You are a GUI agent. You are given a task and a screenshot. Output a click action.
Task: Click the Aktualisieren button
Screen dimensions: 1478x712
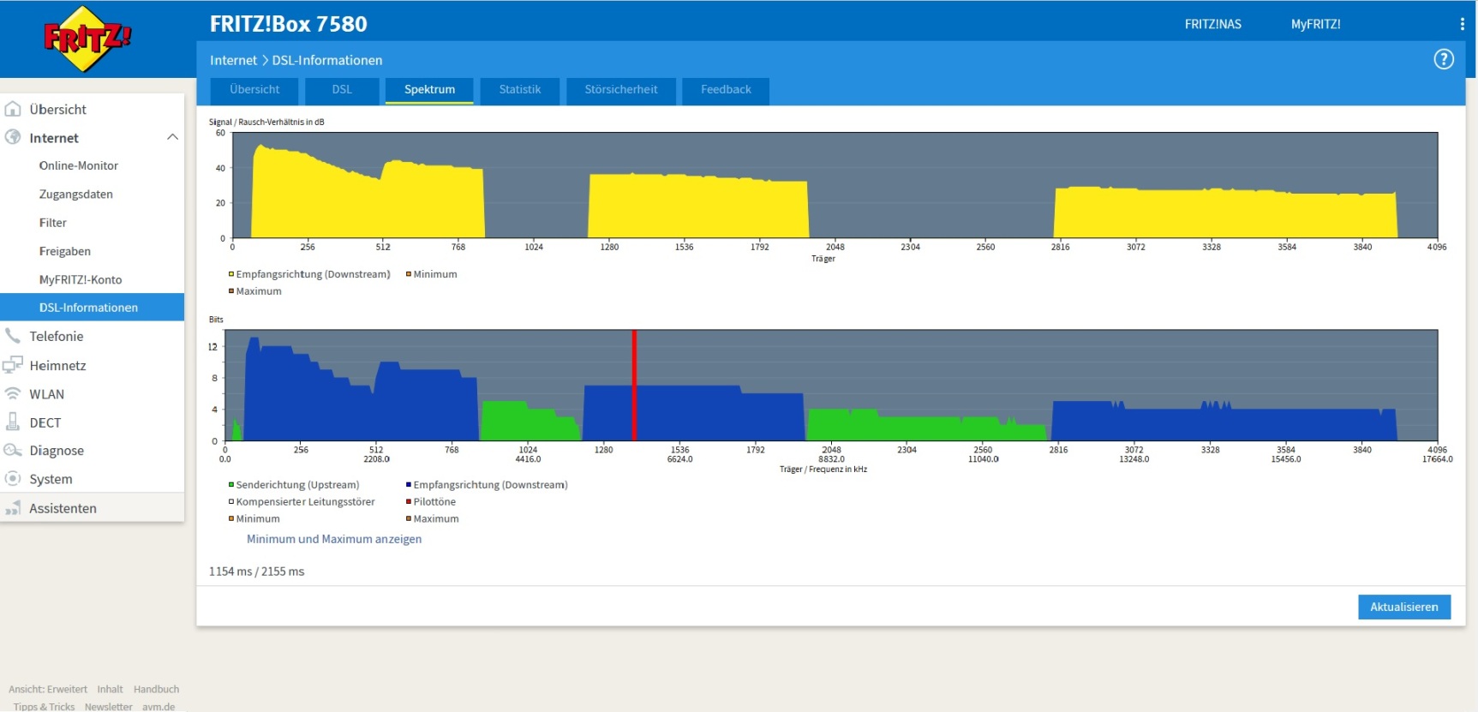[x=1404, y=607]
